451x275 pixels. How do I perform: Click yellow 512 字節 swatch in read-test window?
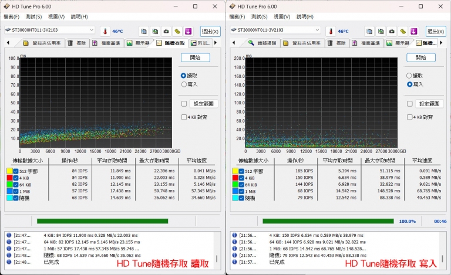[9, 171]
